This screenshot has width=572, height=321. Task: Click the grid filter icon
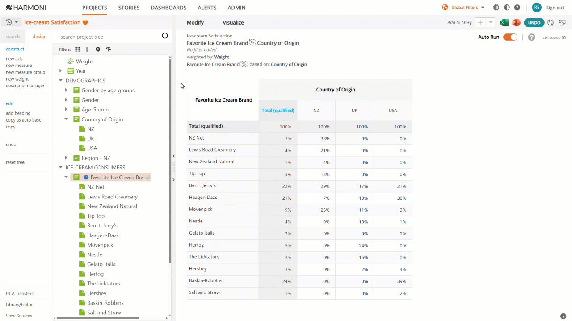tap(77, 49)
